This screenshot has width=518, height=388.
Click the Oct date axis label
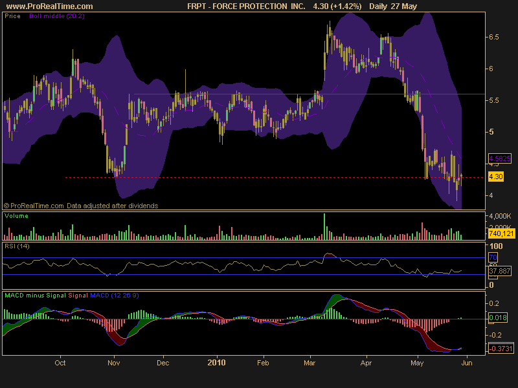coord(60,363)
